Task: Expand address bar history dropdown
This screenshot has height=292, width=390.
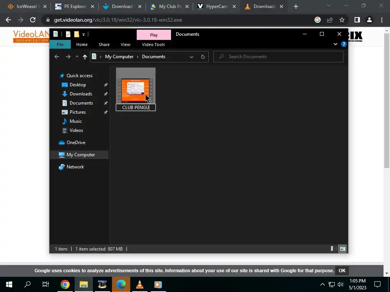Action: (x=192, y=57)
